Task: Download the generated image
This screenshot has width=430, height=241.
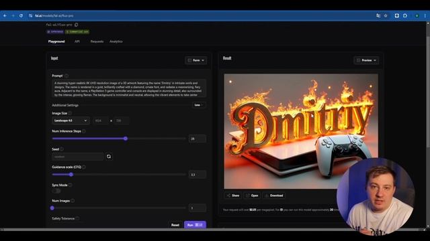Action: coord(273,195)
